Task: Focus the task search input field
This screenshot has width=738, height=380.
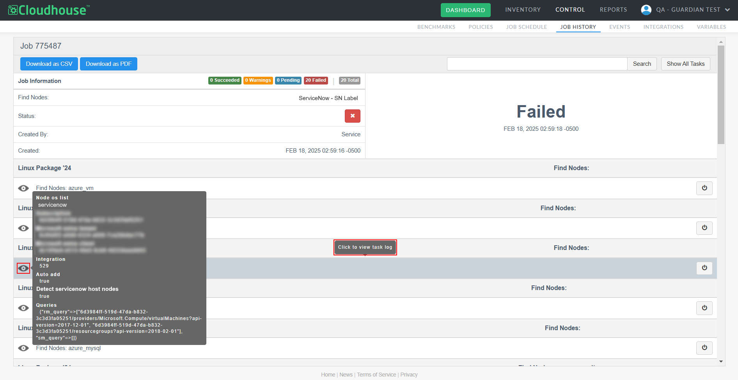Action: (537, 64)
